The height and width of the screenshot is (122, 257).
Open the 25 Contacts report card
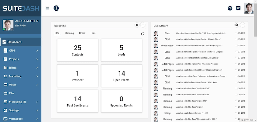(x=77, y=50)
